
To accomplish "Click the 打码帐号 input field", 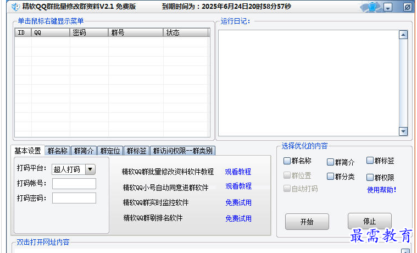I will coord(74,184).
